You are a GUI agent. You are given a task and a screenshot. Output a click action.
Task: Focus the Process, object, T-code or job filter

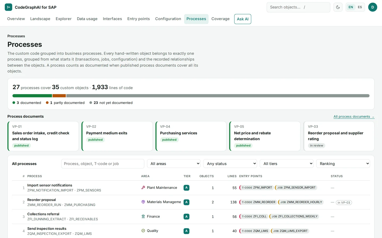tap(103, 164)
